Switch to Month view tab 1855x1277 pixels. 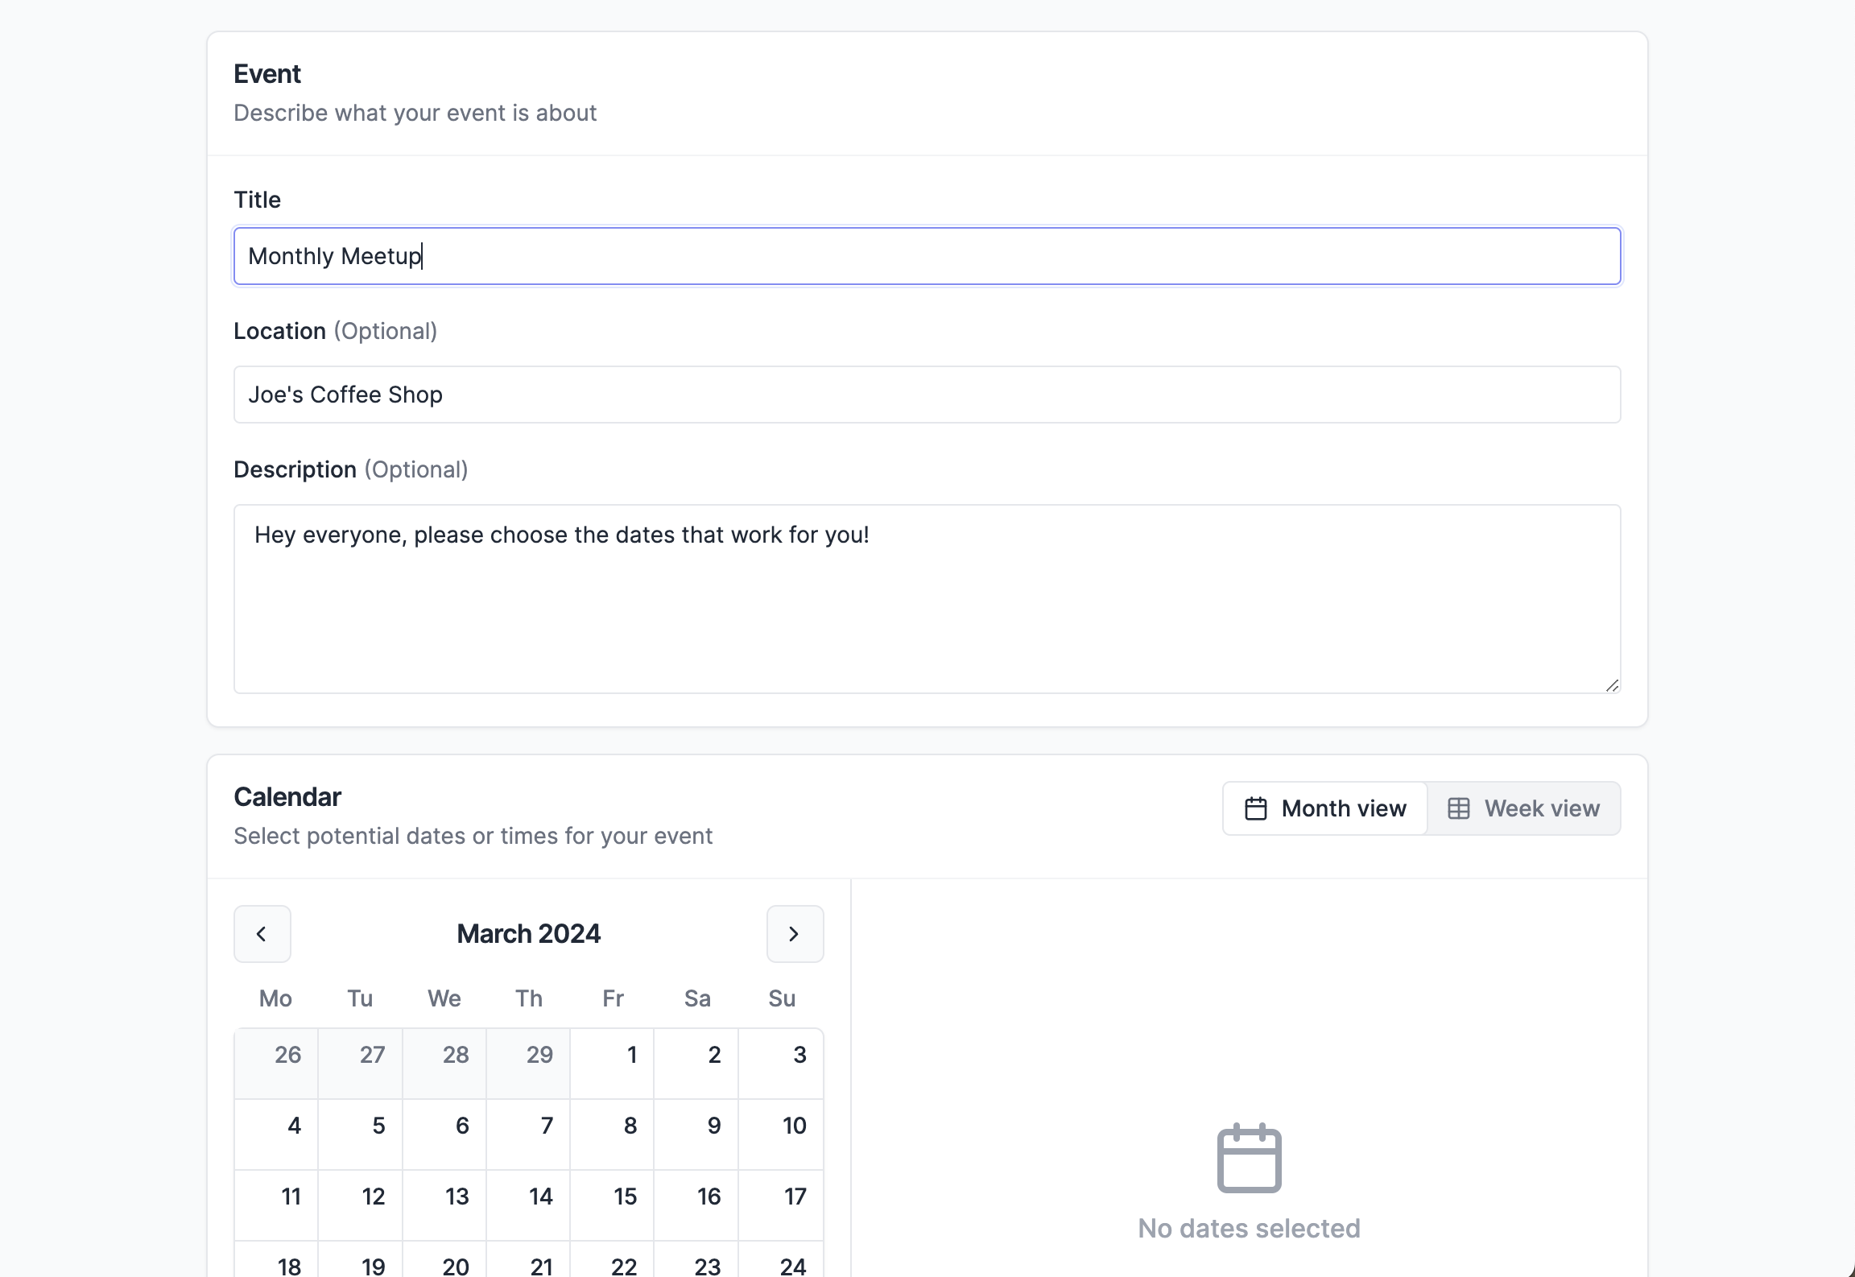coord(1325,808)
